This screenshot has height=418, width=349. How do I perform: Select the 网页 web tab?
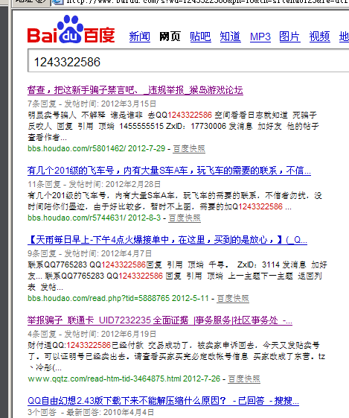[170, 37]
